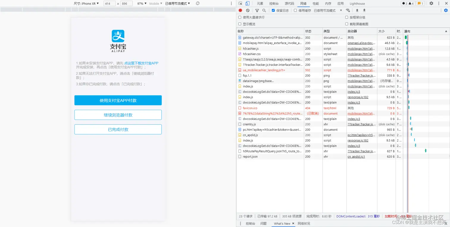Viewport: 450px width, 227px height.
Task: Open the Mobile device type dropdown
Action: (156, 4)
